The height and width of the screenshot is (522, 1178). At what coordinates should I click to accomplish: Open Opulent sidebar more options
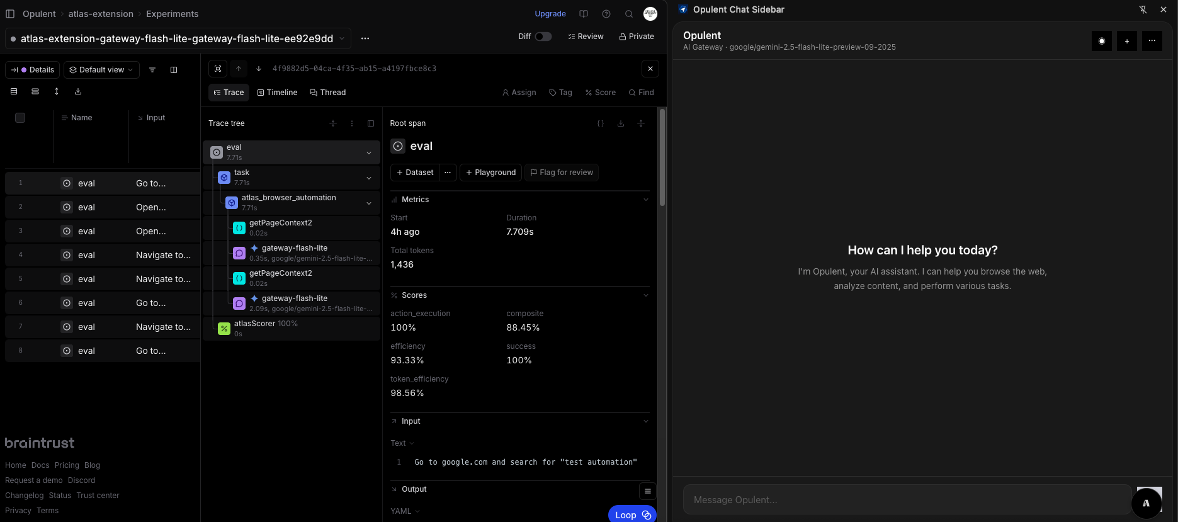1152,41
